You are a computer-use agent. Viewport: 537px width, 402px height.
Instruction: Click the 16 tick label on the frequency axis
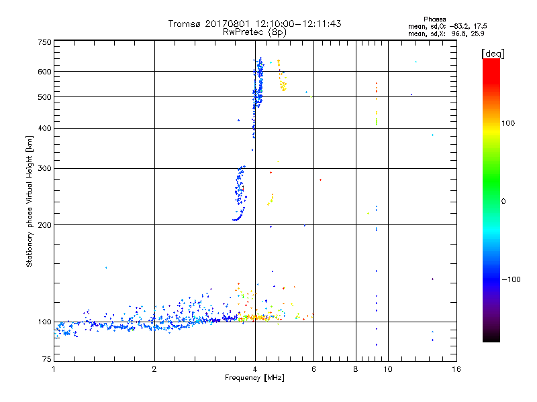(x=456, y=369)
